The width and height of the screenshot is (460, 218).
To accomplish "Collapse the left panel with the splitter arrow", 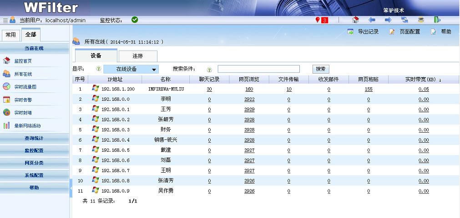I will (71, 188).
